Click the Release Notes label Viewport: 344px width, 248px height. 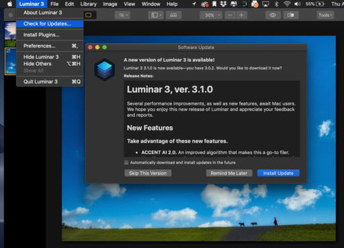[138, 76]
